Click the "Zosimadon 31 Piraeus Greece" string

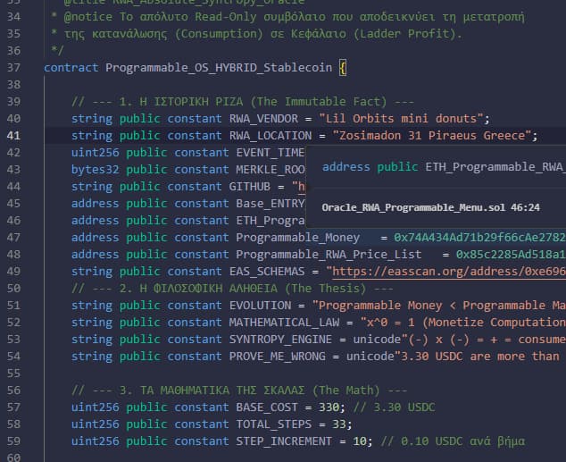tap(432, 136)
